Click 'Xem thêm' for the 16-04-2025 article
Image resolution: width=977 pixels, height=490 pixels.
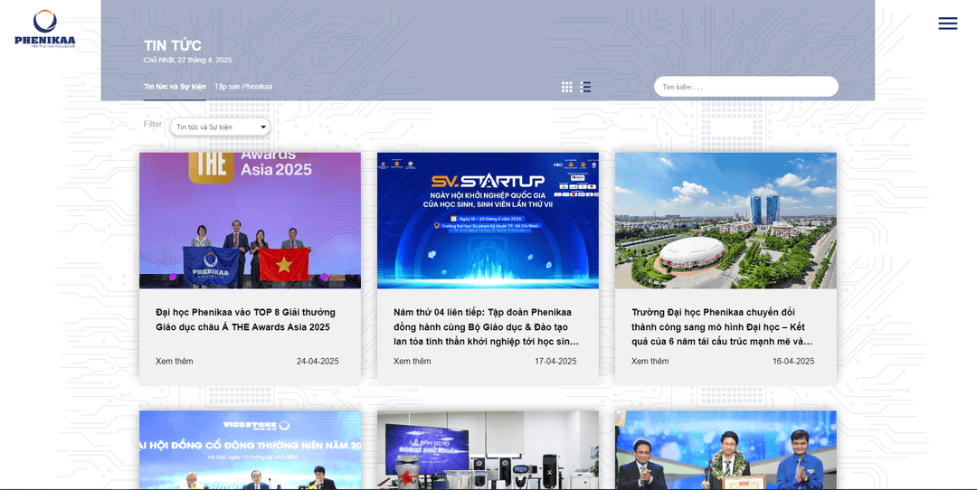click(x=650, y=362)
